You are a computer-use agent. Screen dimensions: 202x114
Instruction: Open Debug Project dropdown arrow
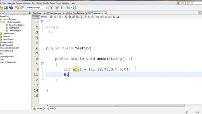pos(71,8)
